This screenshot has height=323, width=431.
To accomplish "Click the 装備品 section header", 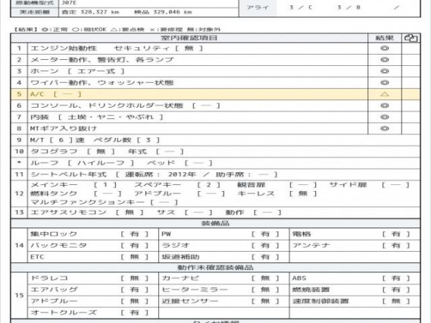I will pos(215,223).
